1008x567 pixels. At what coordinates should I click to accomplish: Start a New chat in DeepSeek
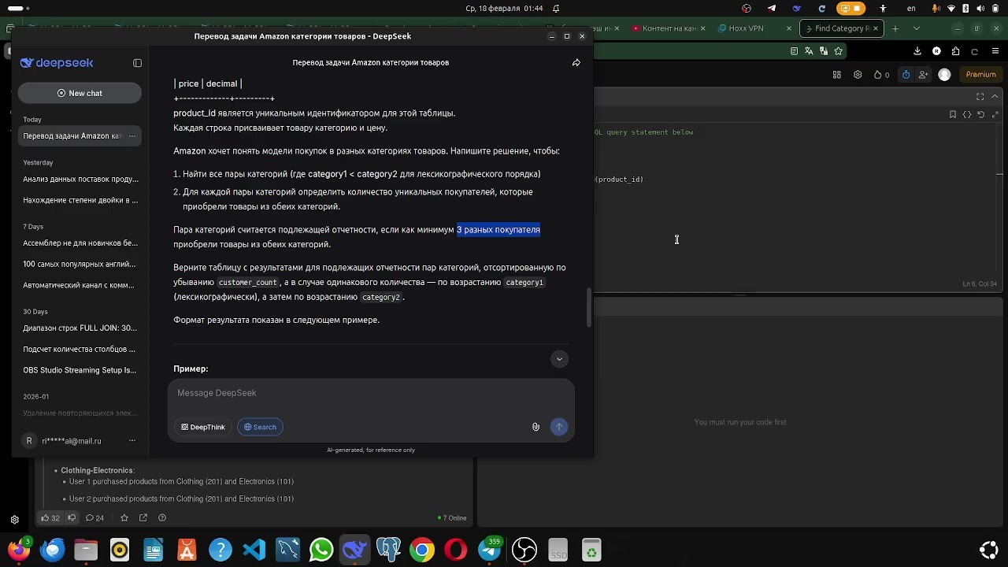80,93
